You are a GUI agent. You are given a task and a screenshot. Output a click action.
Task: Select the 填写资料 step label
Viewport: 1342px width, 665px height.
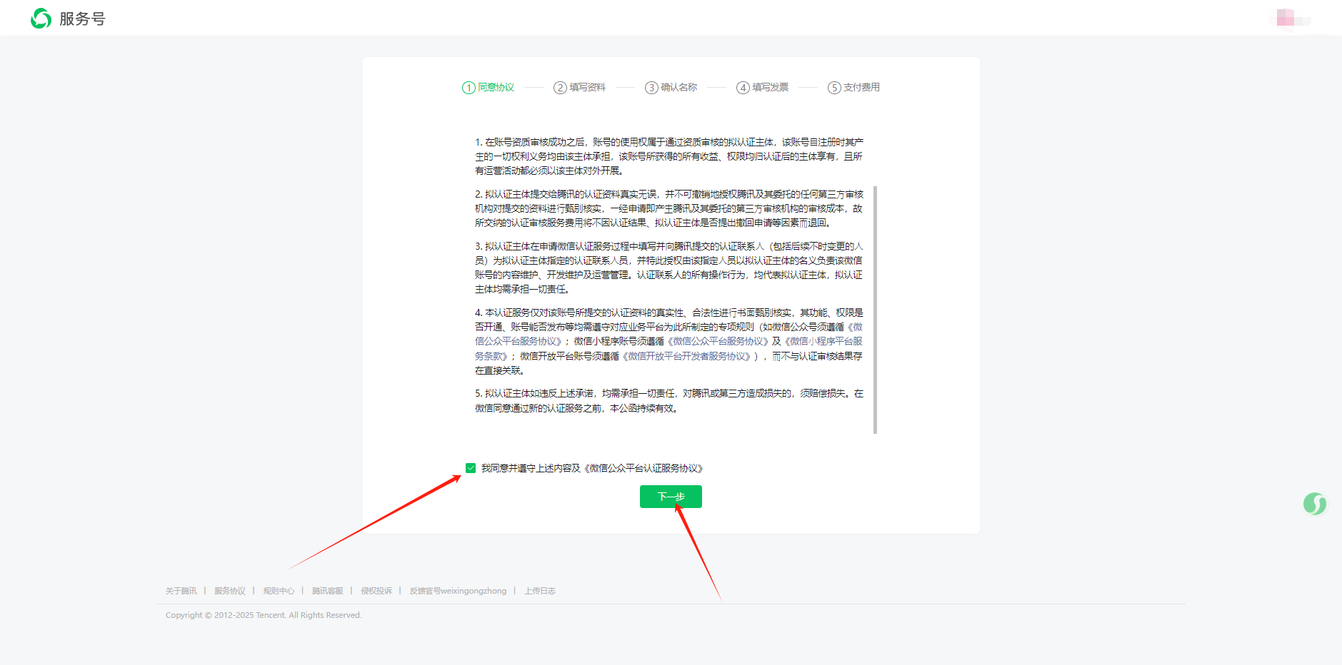[x=587, y=87]
